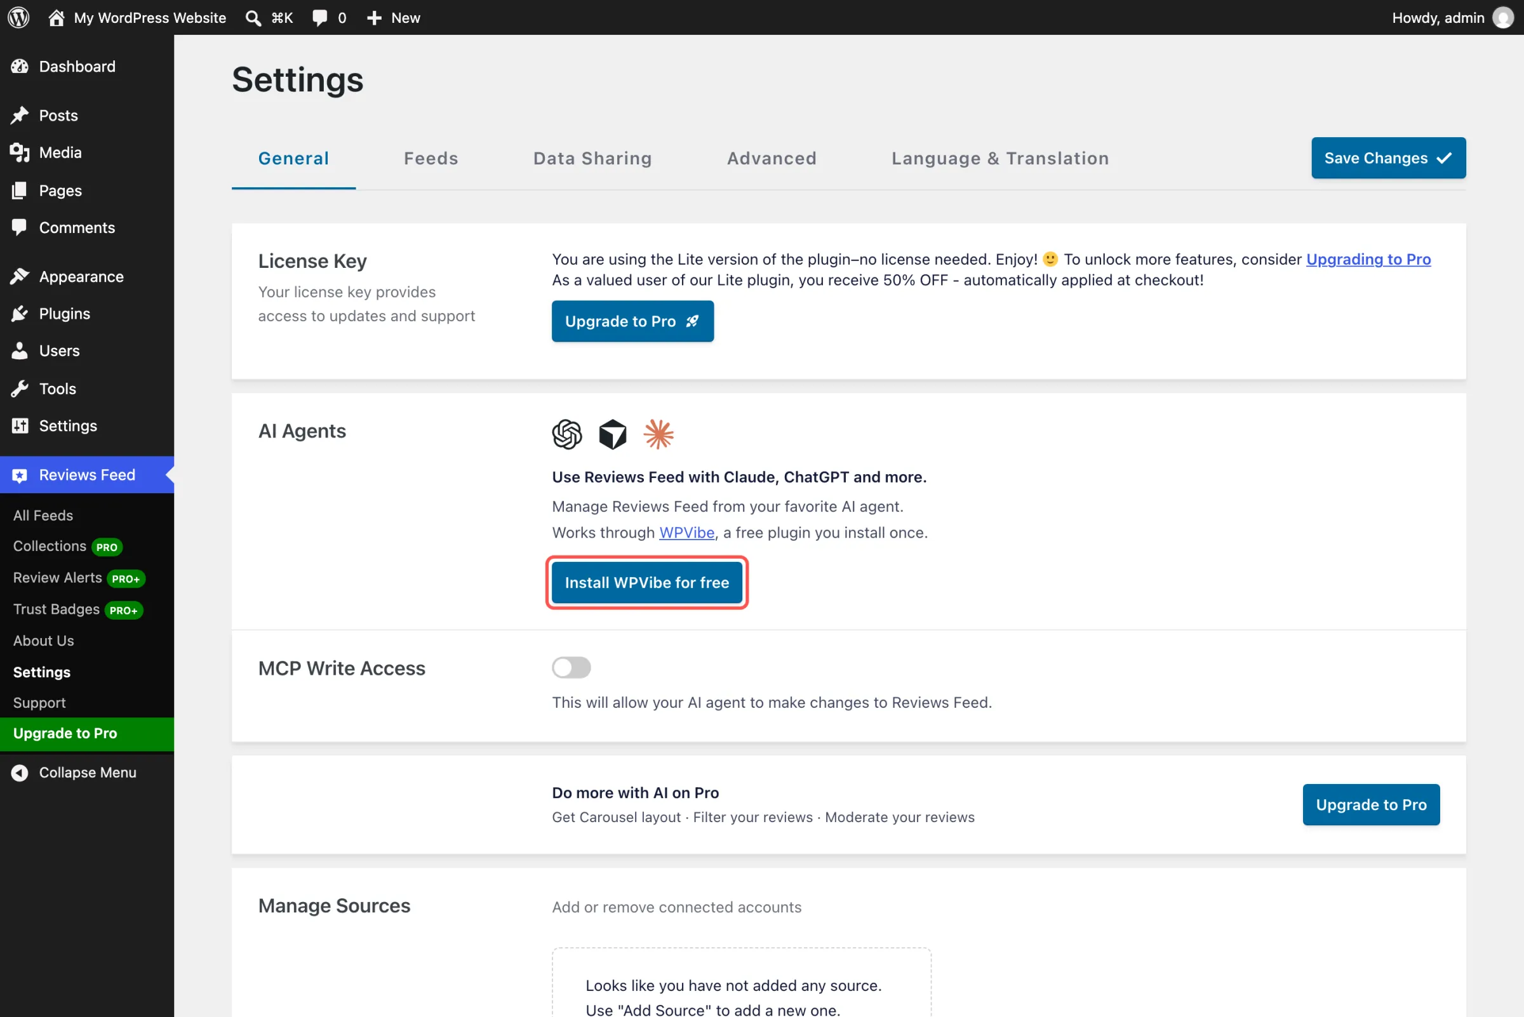Image resolution: width=1524 pixels, height=1017 pixels.
Task: Follow the Upgrading to Pro link
Action: click(1368, 259)
